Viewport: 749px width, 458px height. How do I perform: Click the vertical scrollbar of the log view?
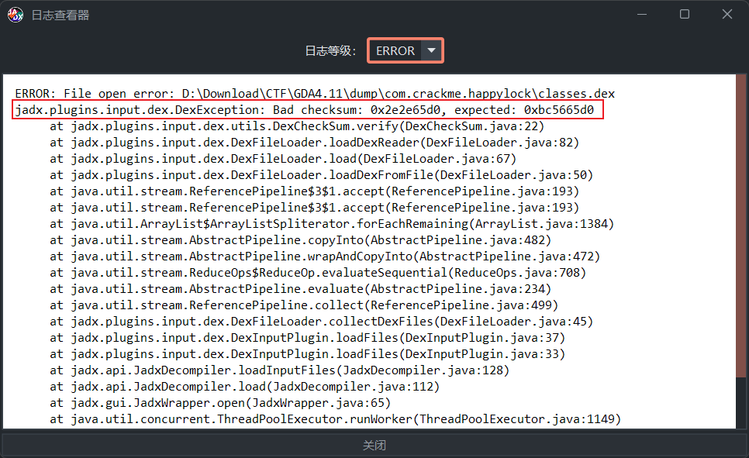point(741,226)
